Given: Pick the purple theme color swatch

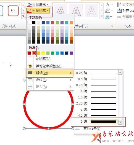Looking at the screenshot, I should [x=62, y=23].
